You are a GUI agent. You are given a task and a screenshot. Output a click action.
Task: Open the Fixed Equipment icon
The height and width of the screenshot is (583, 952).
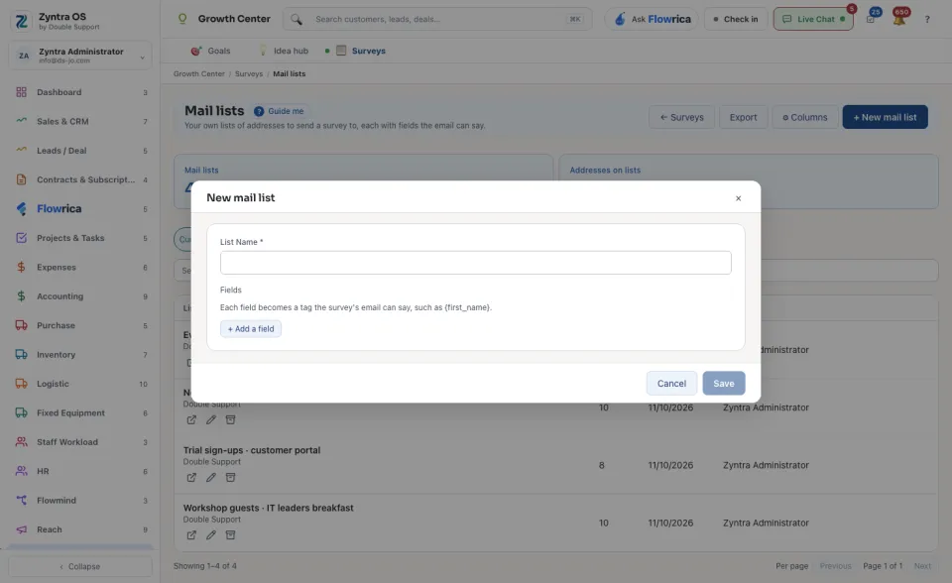coord(21,412)
